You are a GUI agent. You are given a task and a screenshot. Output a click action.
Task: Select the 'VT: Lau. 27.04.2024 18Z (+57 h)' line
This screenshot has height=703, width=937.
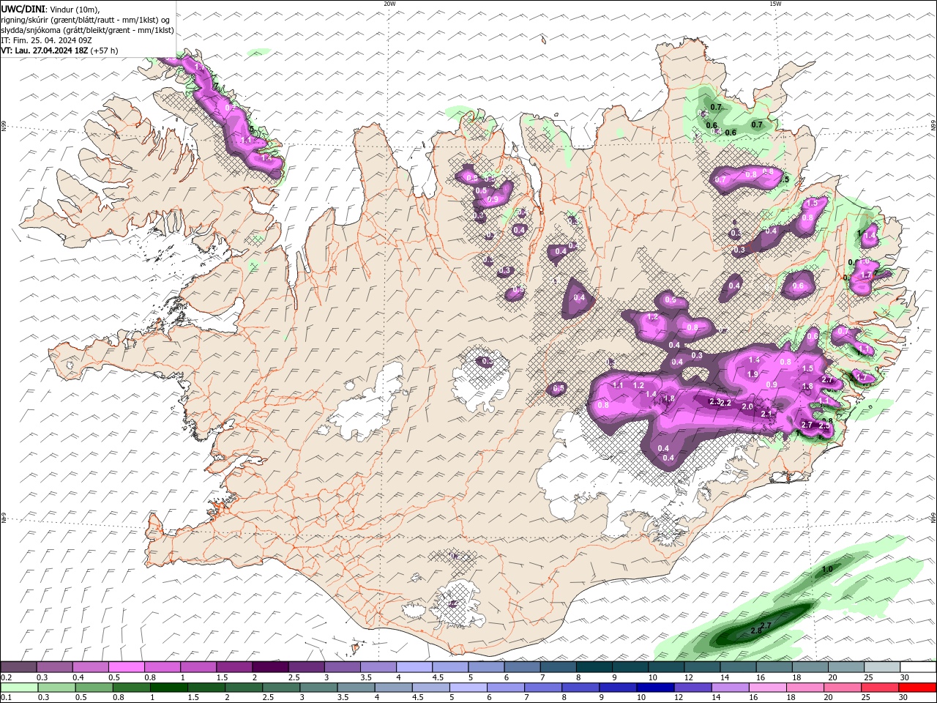(59, 51)
